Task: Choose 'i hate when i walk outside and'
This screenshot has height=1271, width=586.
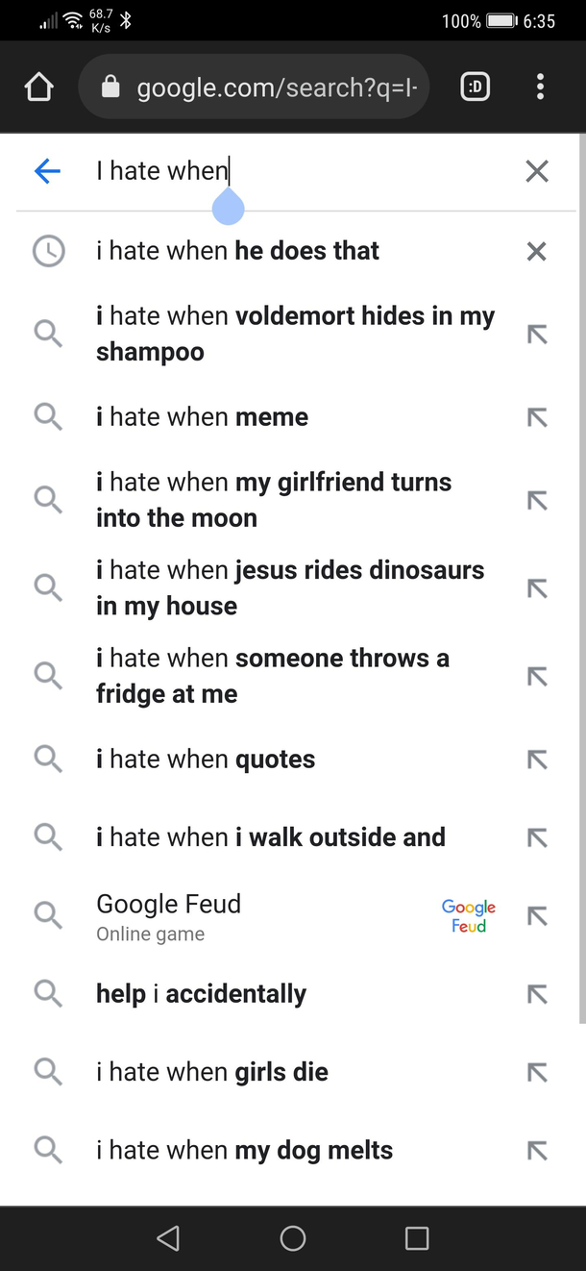Action: pos(293,837)
